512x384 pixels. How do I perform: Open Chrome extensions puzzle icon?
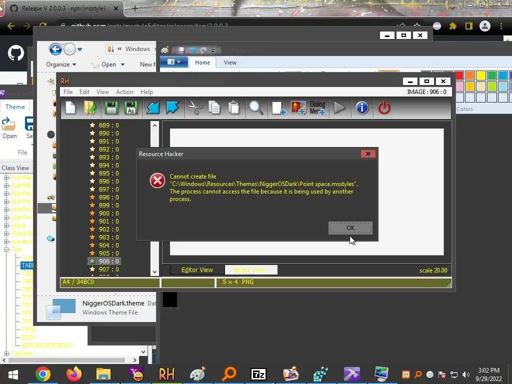452,26
